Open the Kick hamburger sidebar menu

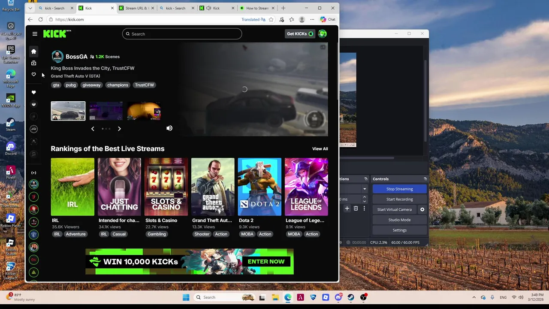coord(35,34)
